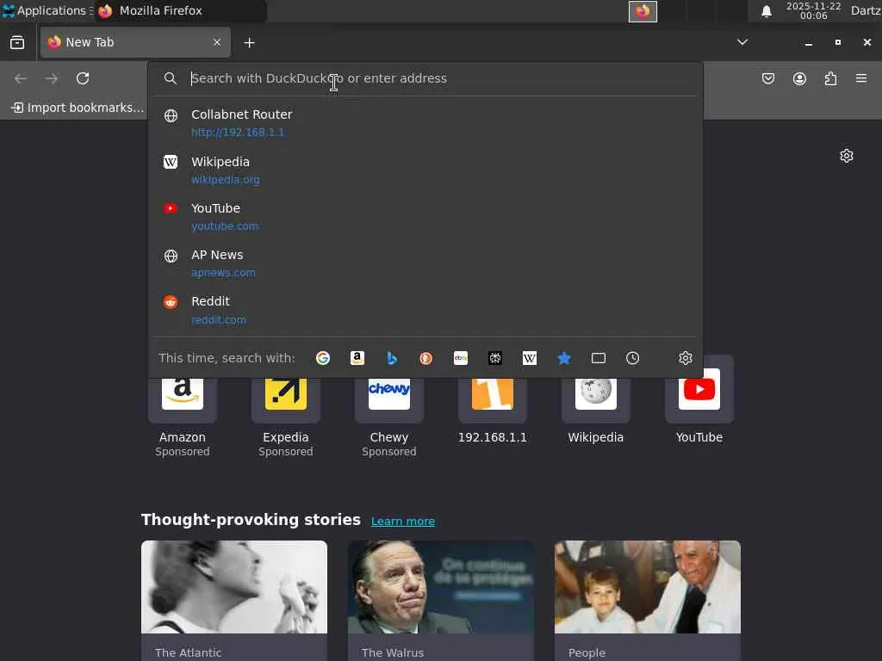Search this time with Amazon
The height and width of the screenshot is (661, 882).
click(357, 358)
